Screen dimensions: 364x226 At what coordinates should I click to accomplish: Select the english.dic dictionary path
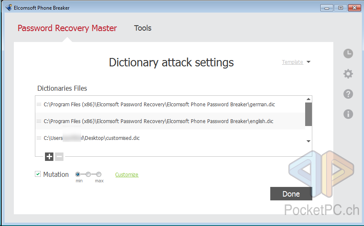158,121
